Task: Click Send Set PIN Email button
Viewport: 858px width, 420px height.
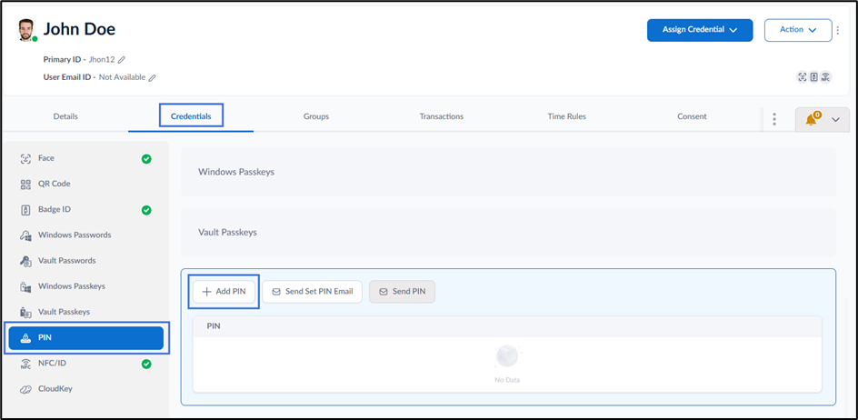Action: pyautogui.click(x=312, y=292)
